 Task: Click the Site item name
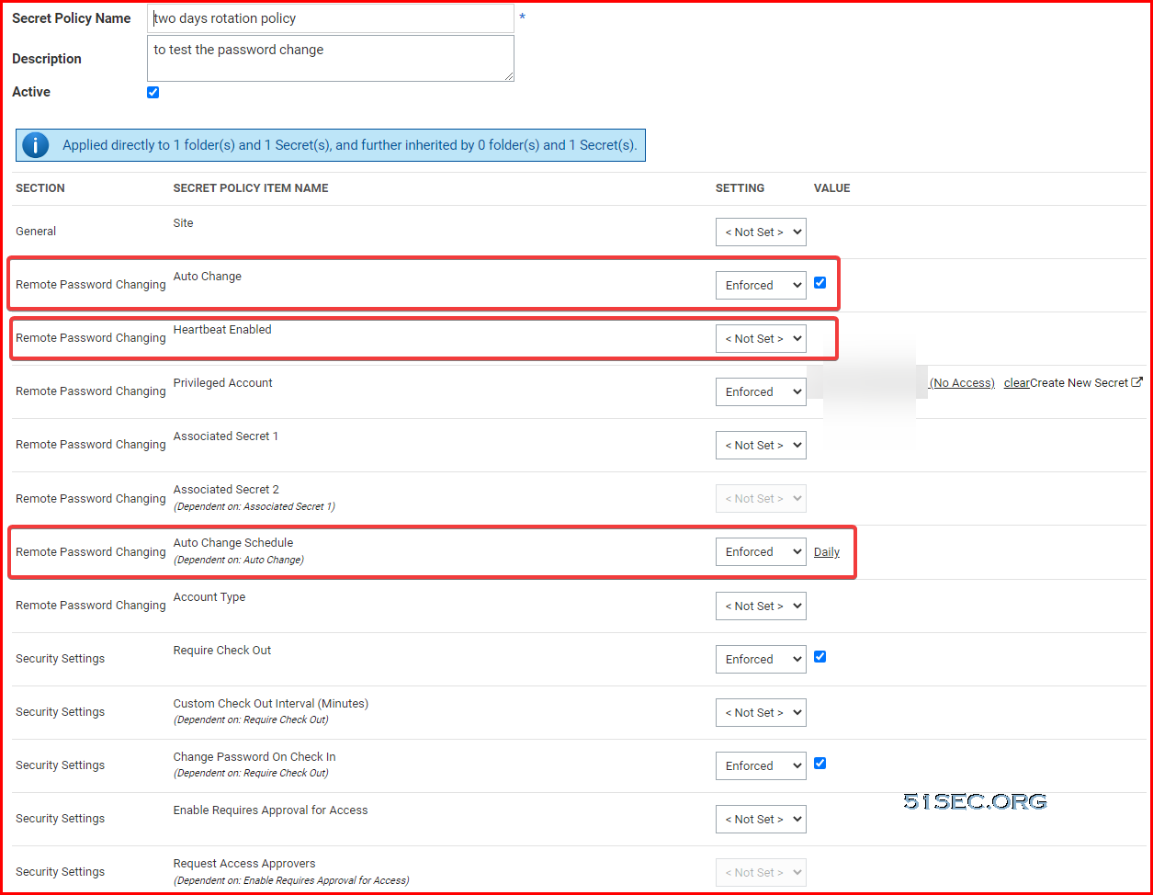pyautogui.click(x=183, y=223)
